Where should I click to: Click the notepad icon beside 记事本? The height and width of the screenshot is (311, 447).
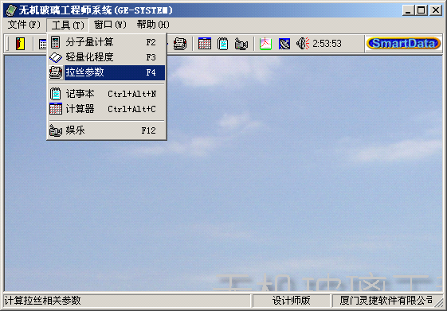(x=56, y=94)
